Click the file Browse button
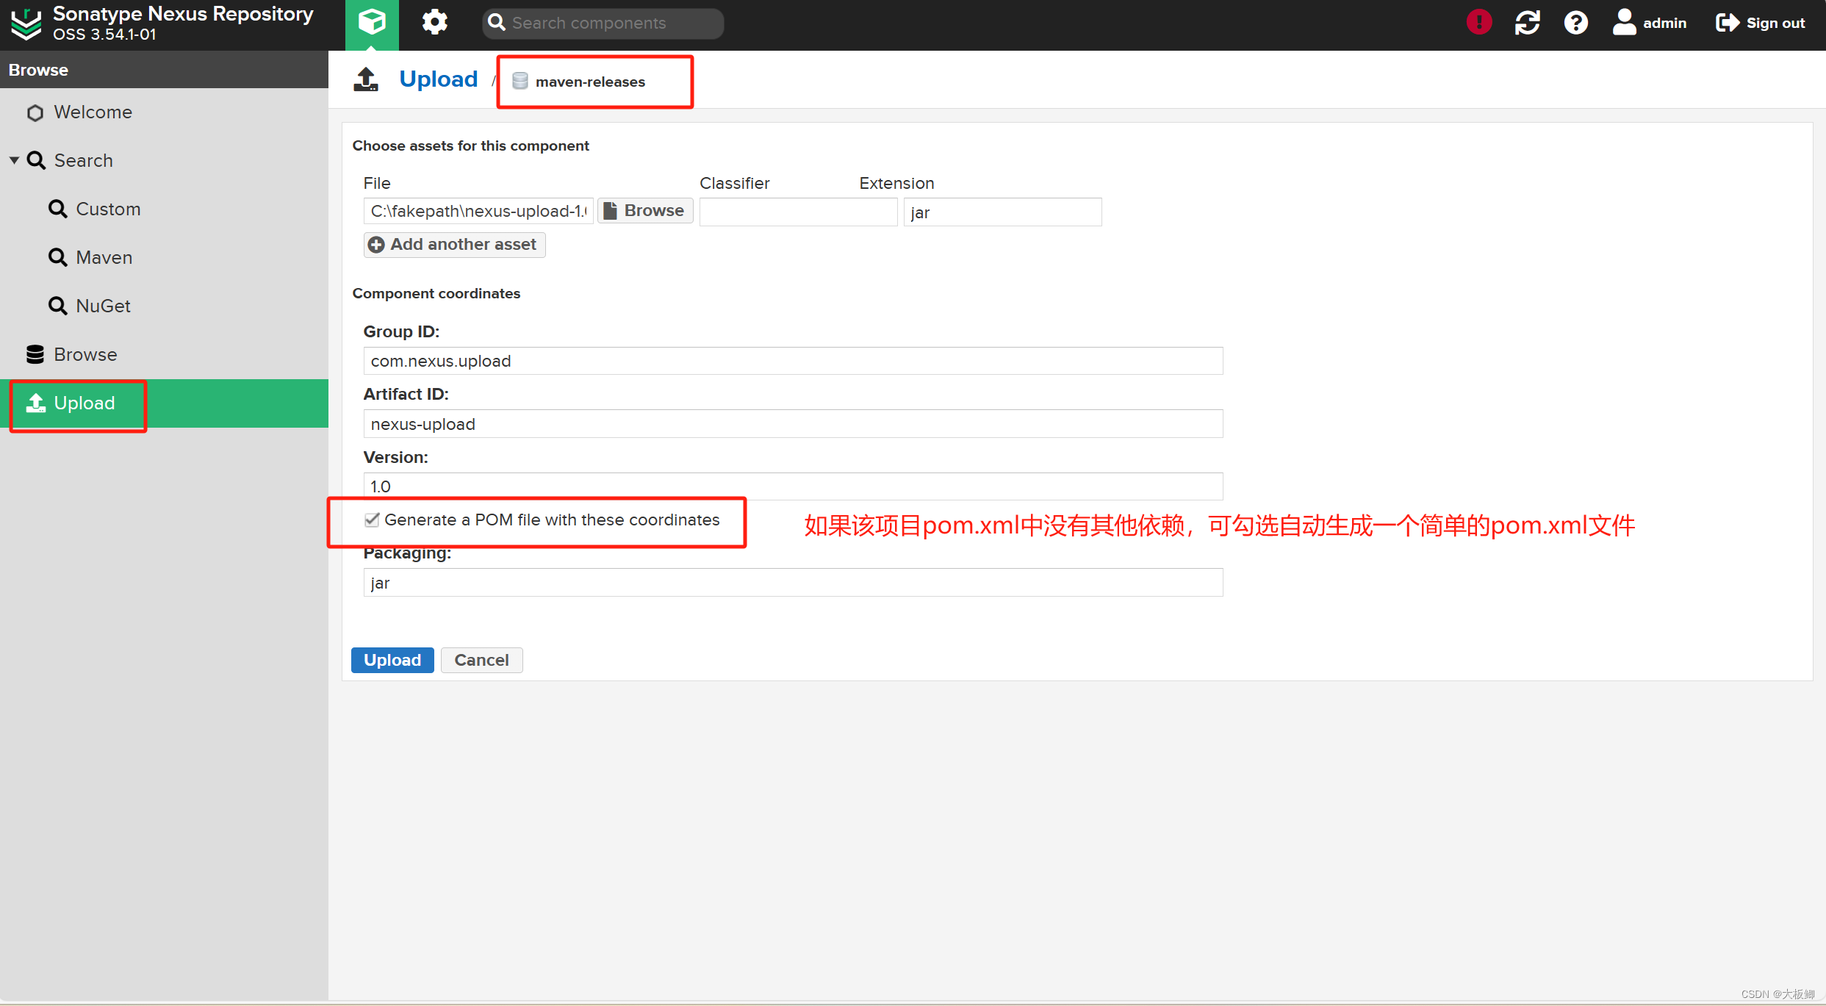1826x1006 pixels. click(x=644, y=211)
